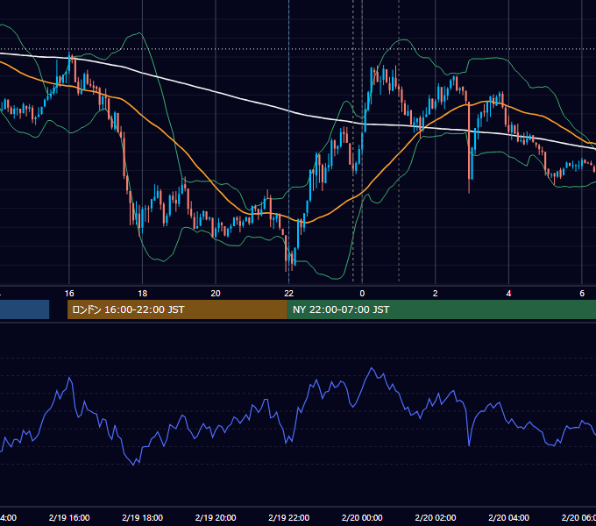Viewport: 596px width, 526px height.
Task: Click the 2/20 00:00 date label
Action: [362, 517]
